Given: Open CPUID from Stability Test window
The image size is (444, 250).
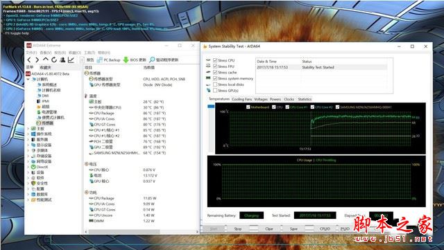Looking at the screenshot, I should pyautogui.click(x=325, y=229).
